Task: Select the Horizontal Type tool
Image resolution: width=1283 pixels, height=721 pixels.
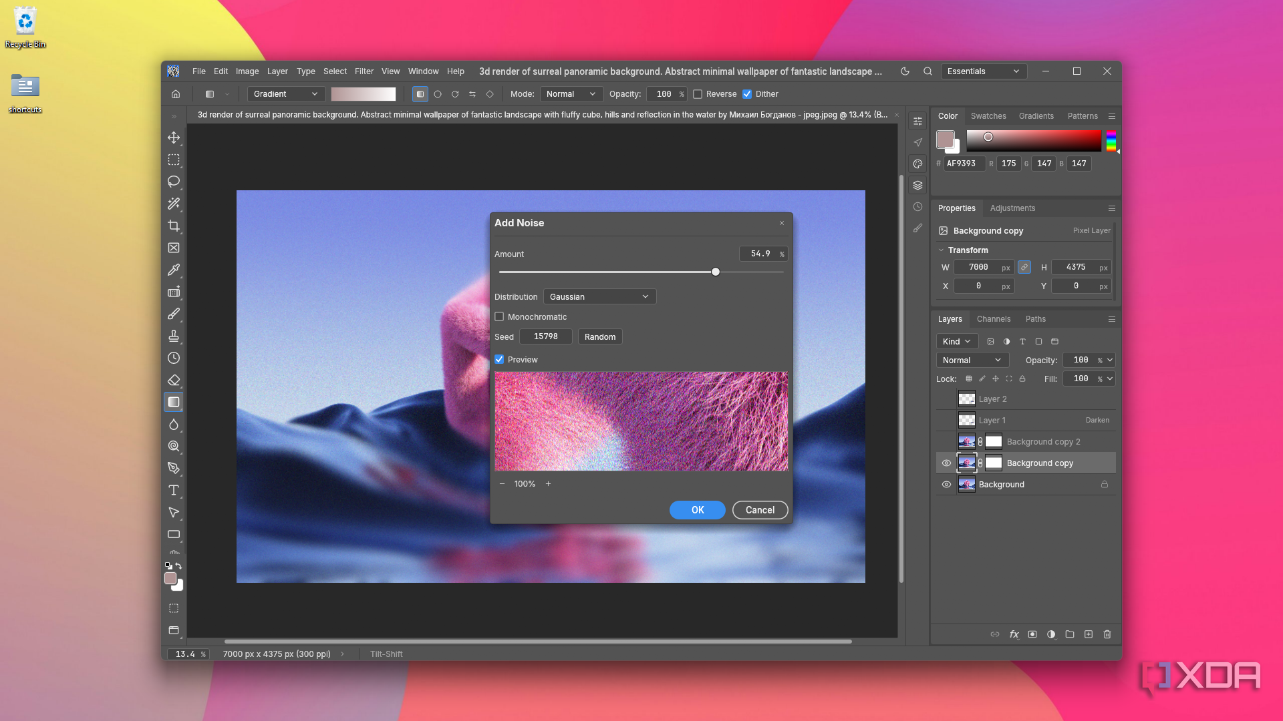Action: pos(174,490)
